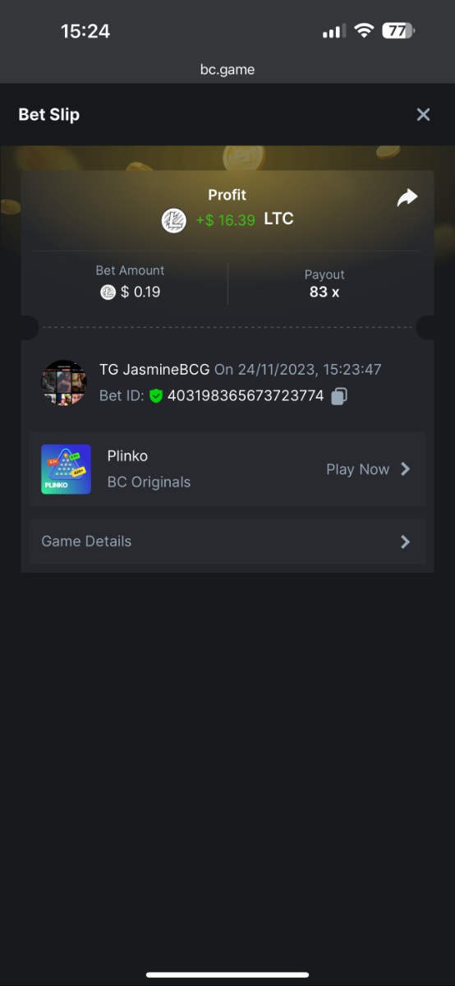Tap the Wi-Fi status icon
Image resolution: width=455 pixels, height=986 pixels.
(x=363, y=31)
